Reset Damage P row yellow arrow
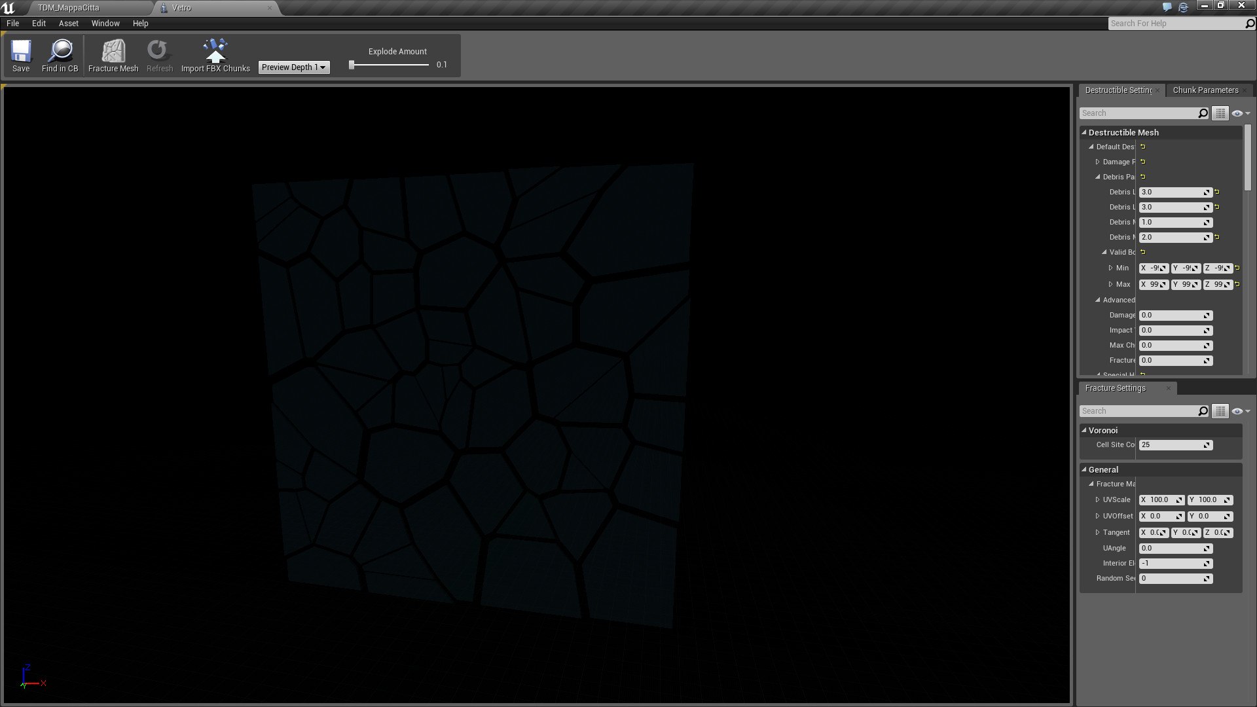1257x707 pixels. click(1143, 162)
